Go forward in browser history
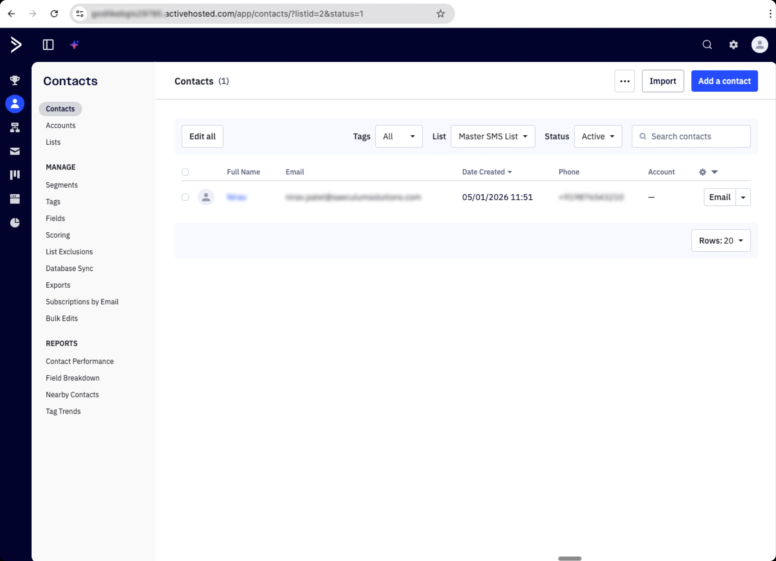The image size is (776, 561). pos(33,14)
